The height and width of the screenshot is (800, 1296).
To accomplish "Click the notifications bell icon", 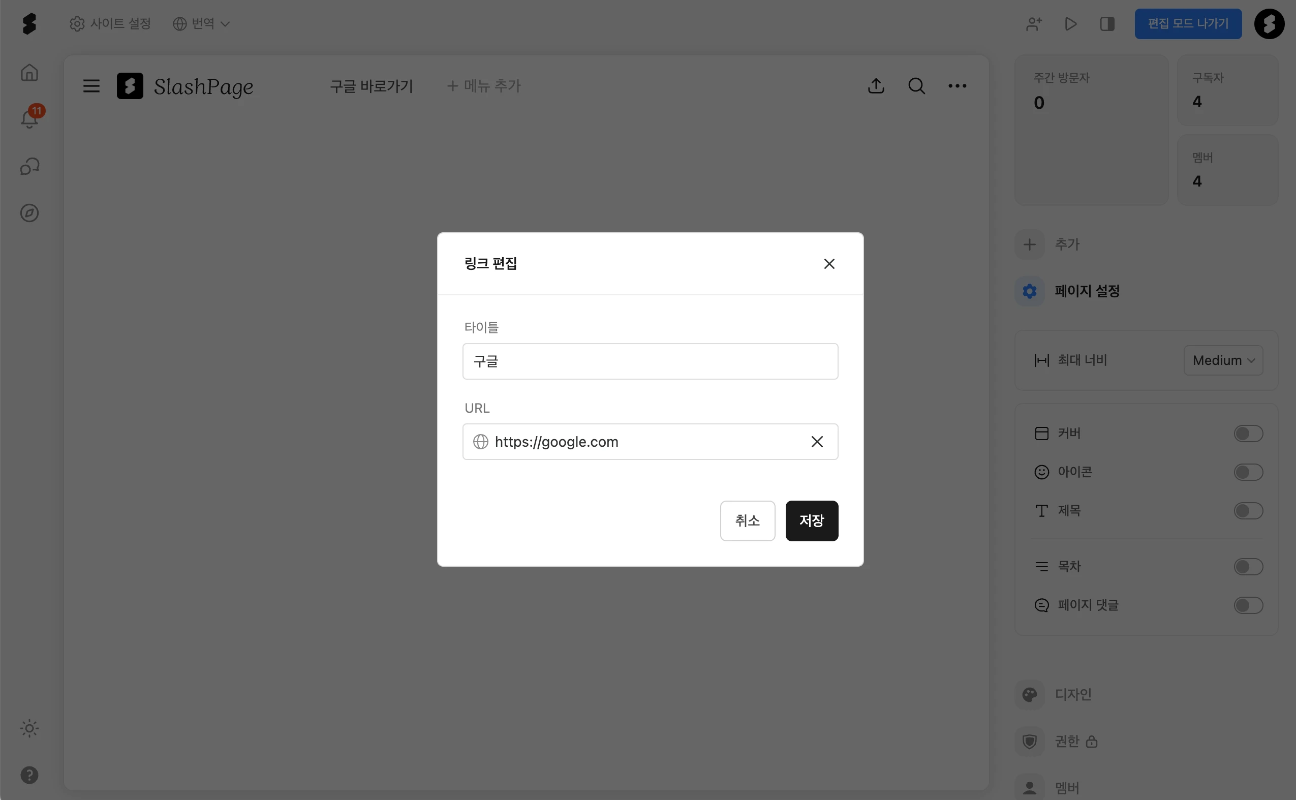I will point(29,119).
